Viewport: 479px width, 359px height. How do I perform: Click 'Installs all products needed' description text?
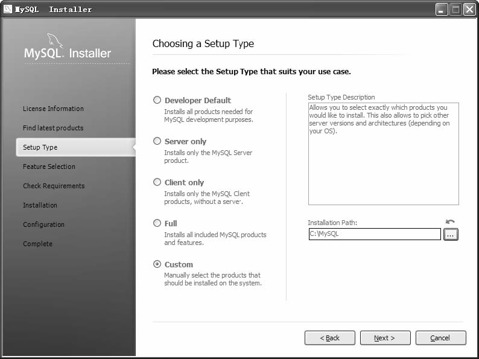209,115
